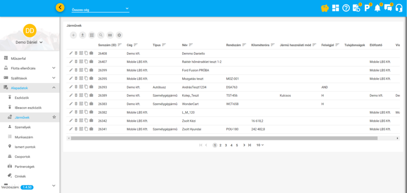
Task: Click the yellow piggy bank icon
Action: tap(324, 8)
